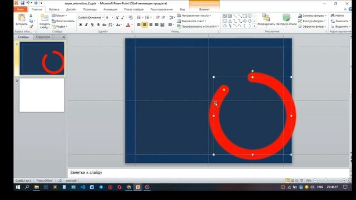Open the font color dropdown arrow
Screen dimensions: 356x200
[x=132, y=24]
